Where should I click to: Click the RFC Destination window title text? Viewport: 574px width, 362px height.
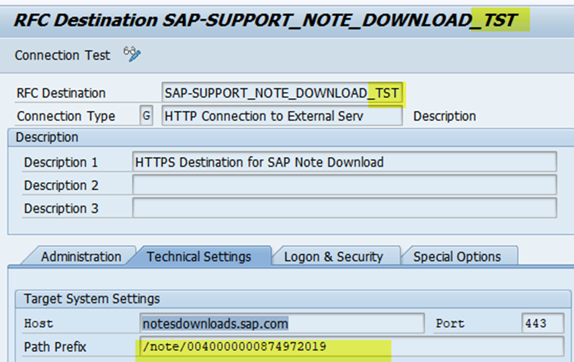pyautogui.click(x=265, y=20)
